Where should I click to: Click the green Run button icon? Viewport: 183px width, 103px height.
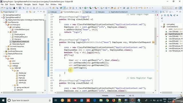click(x=85, y=8)
